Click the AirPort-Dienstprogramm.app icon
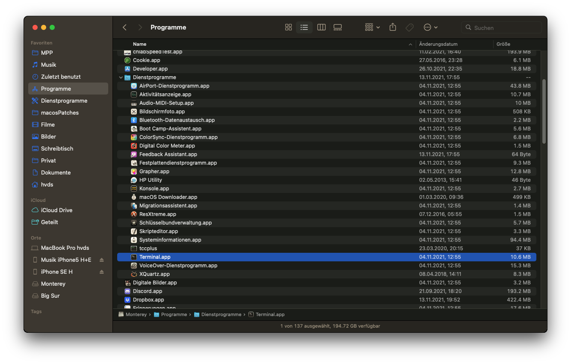The image size is (571, 364). point(134,86)
